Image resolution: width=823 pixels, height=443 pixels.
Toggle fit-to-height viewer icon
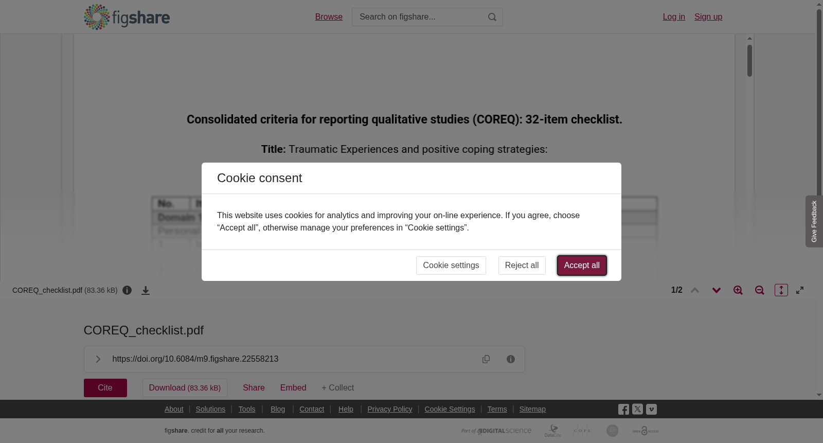(781, 290)
